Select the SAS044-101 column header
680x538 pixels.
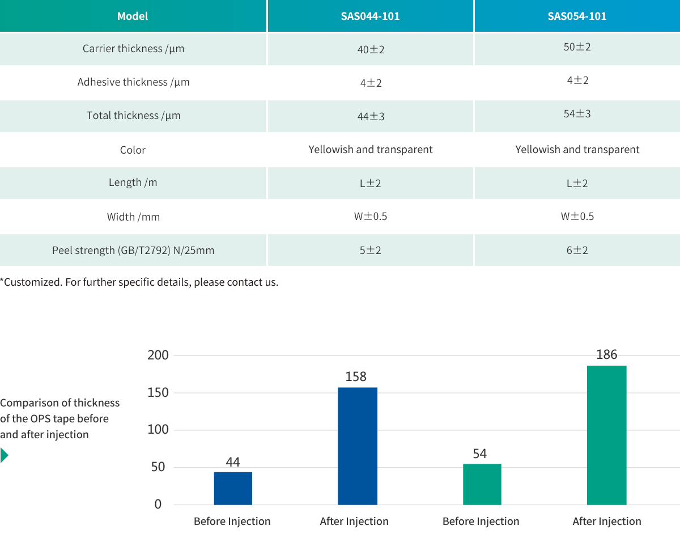[370, 16]
